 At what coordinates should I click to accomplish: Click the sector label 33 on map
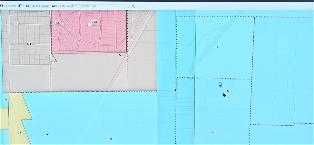click(x=216, y=47)
